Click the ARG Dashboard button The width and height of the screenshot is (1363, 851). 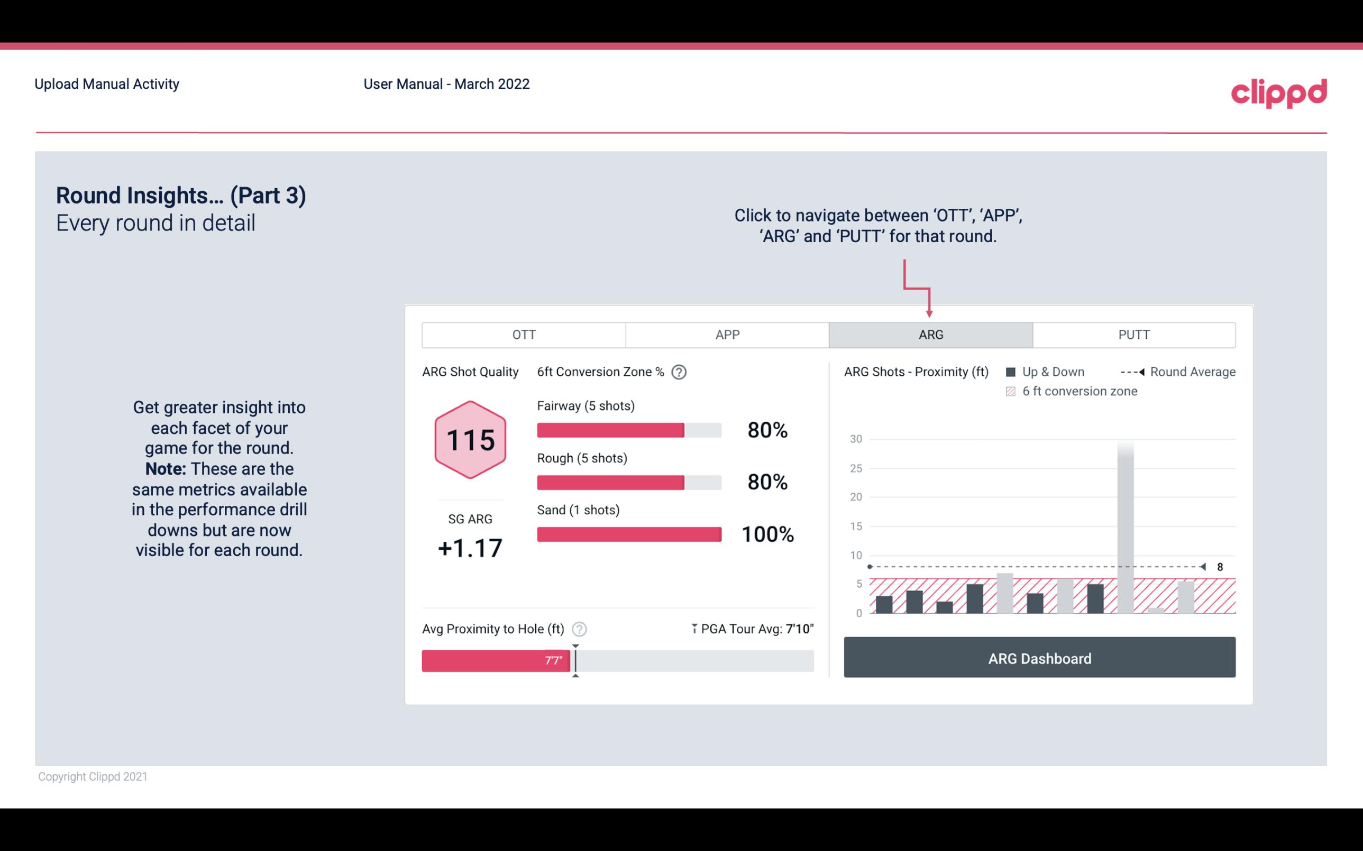pyautogui.click(x=1038, y=657)
